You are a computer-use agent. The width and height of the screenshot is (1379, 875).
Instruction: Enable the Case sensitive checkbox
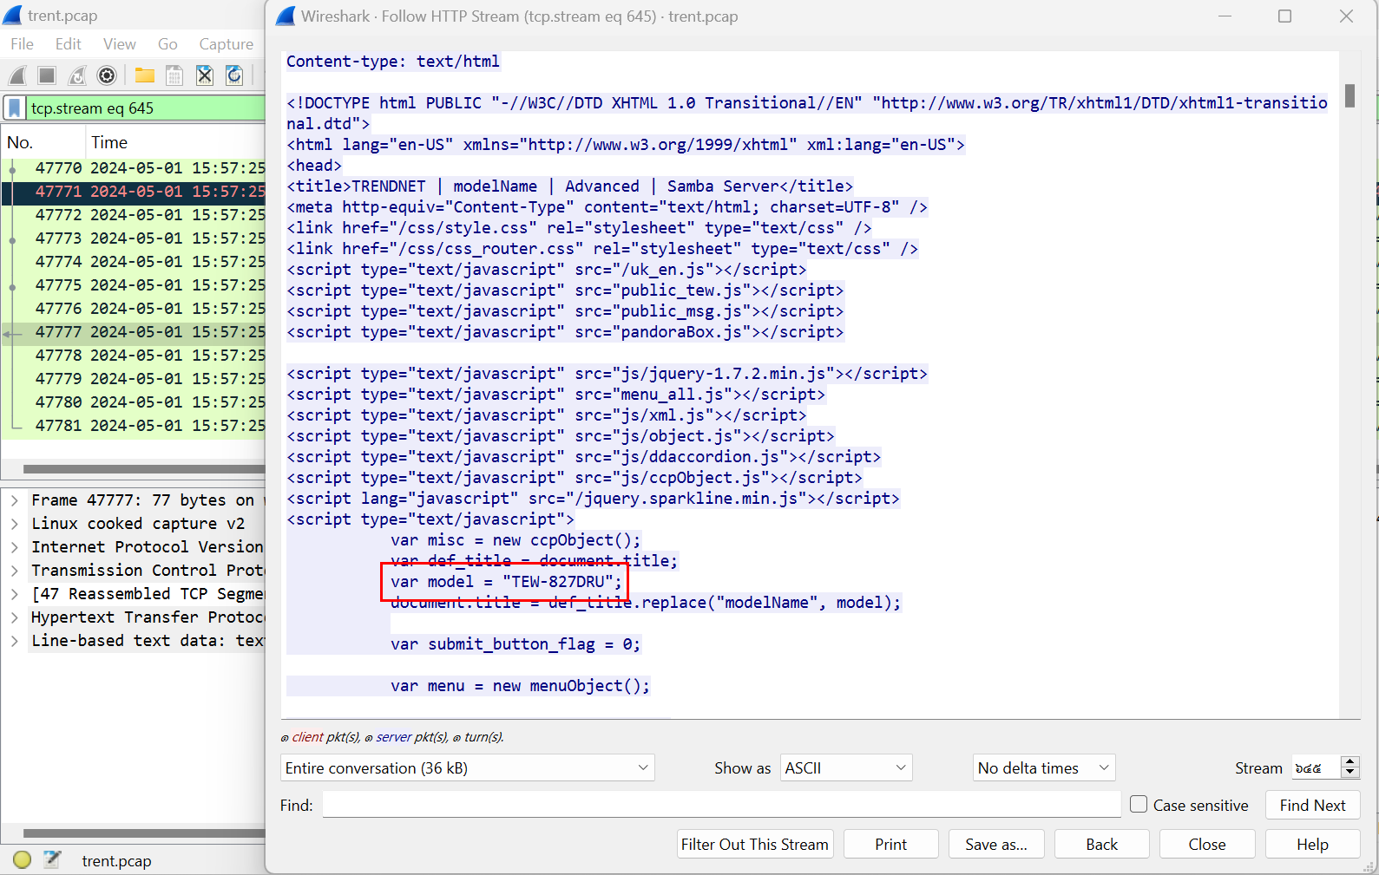[1139, 805]
